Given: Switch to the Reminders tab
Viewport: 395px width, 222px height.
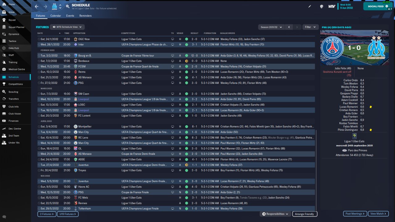Looking at the screenshot, I should click(x=85, y=16).
